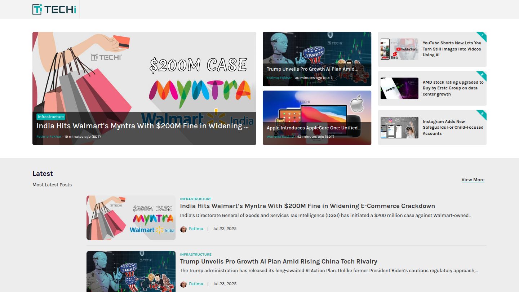Open the AMD stock rating article thumbnail
519x292 pixels.
pyautogui.click(x=399, y=88)
